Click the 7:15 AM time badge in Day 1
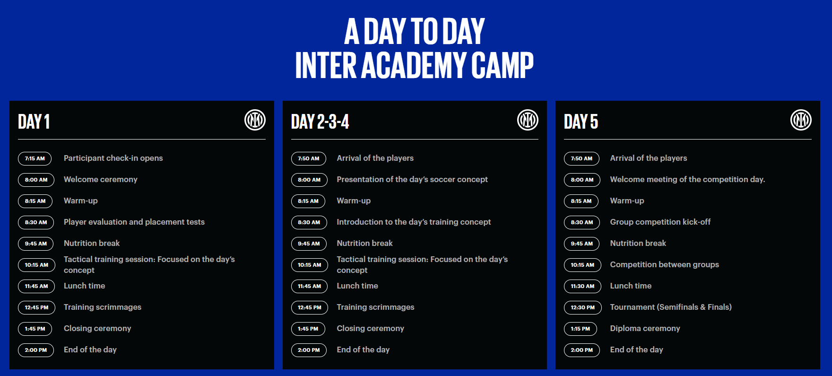Screen dimensions: 832x376 coord(35,158)
